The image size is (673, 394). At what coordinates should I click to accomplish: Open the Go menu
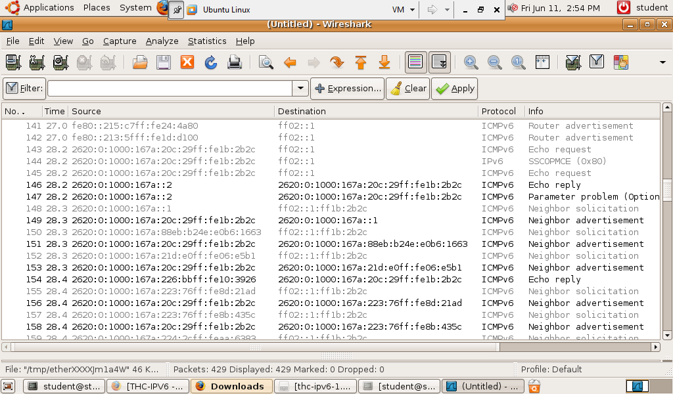click(x=88, y=41)
